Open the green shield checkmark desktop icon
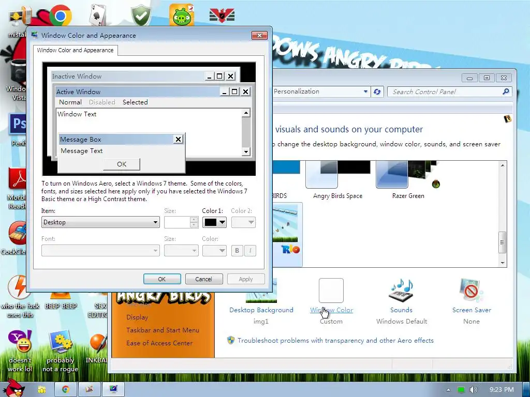Viewport: 530px width, 397px height. (141, 16)
